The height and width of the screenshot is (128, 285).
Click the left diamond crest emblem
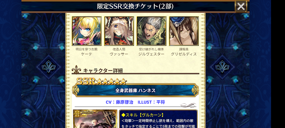[48, 67]
